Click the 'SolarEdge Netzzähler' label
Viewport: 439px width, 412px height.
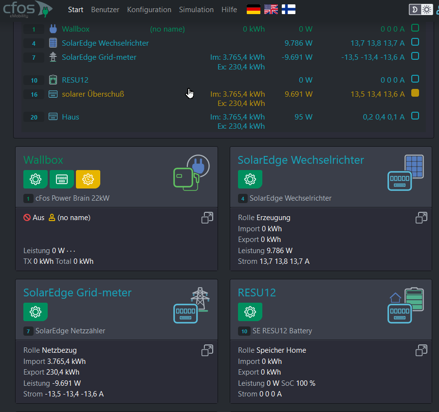[70, 331]
